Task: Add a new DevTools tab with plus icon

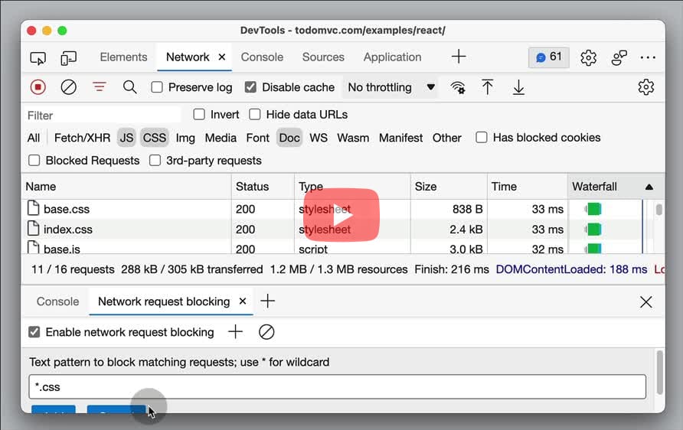Action: [458, 57]
